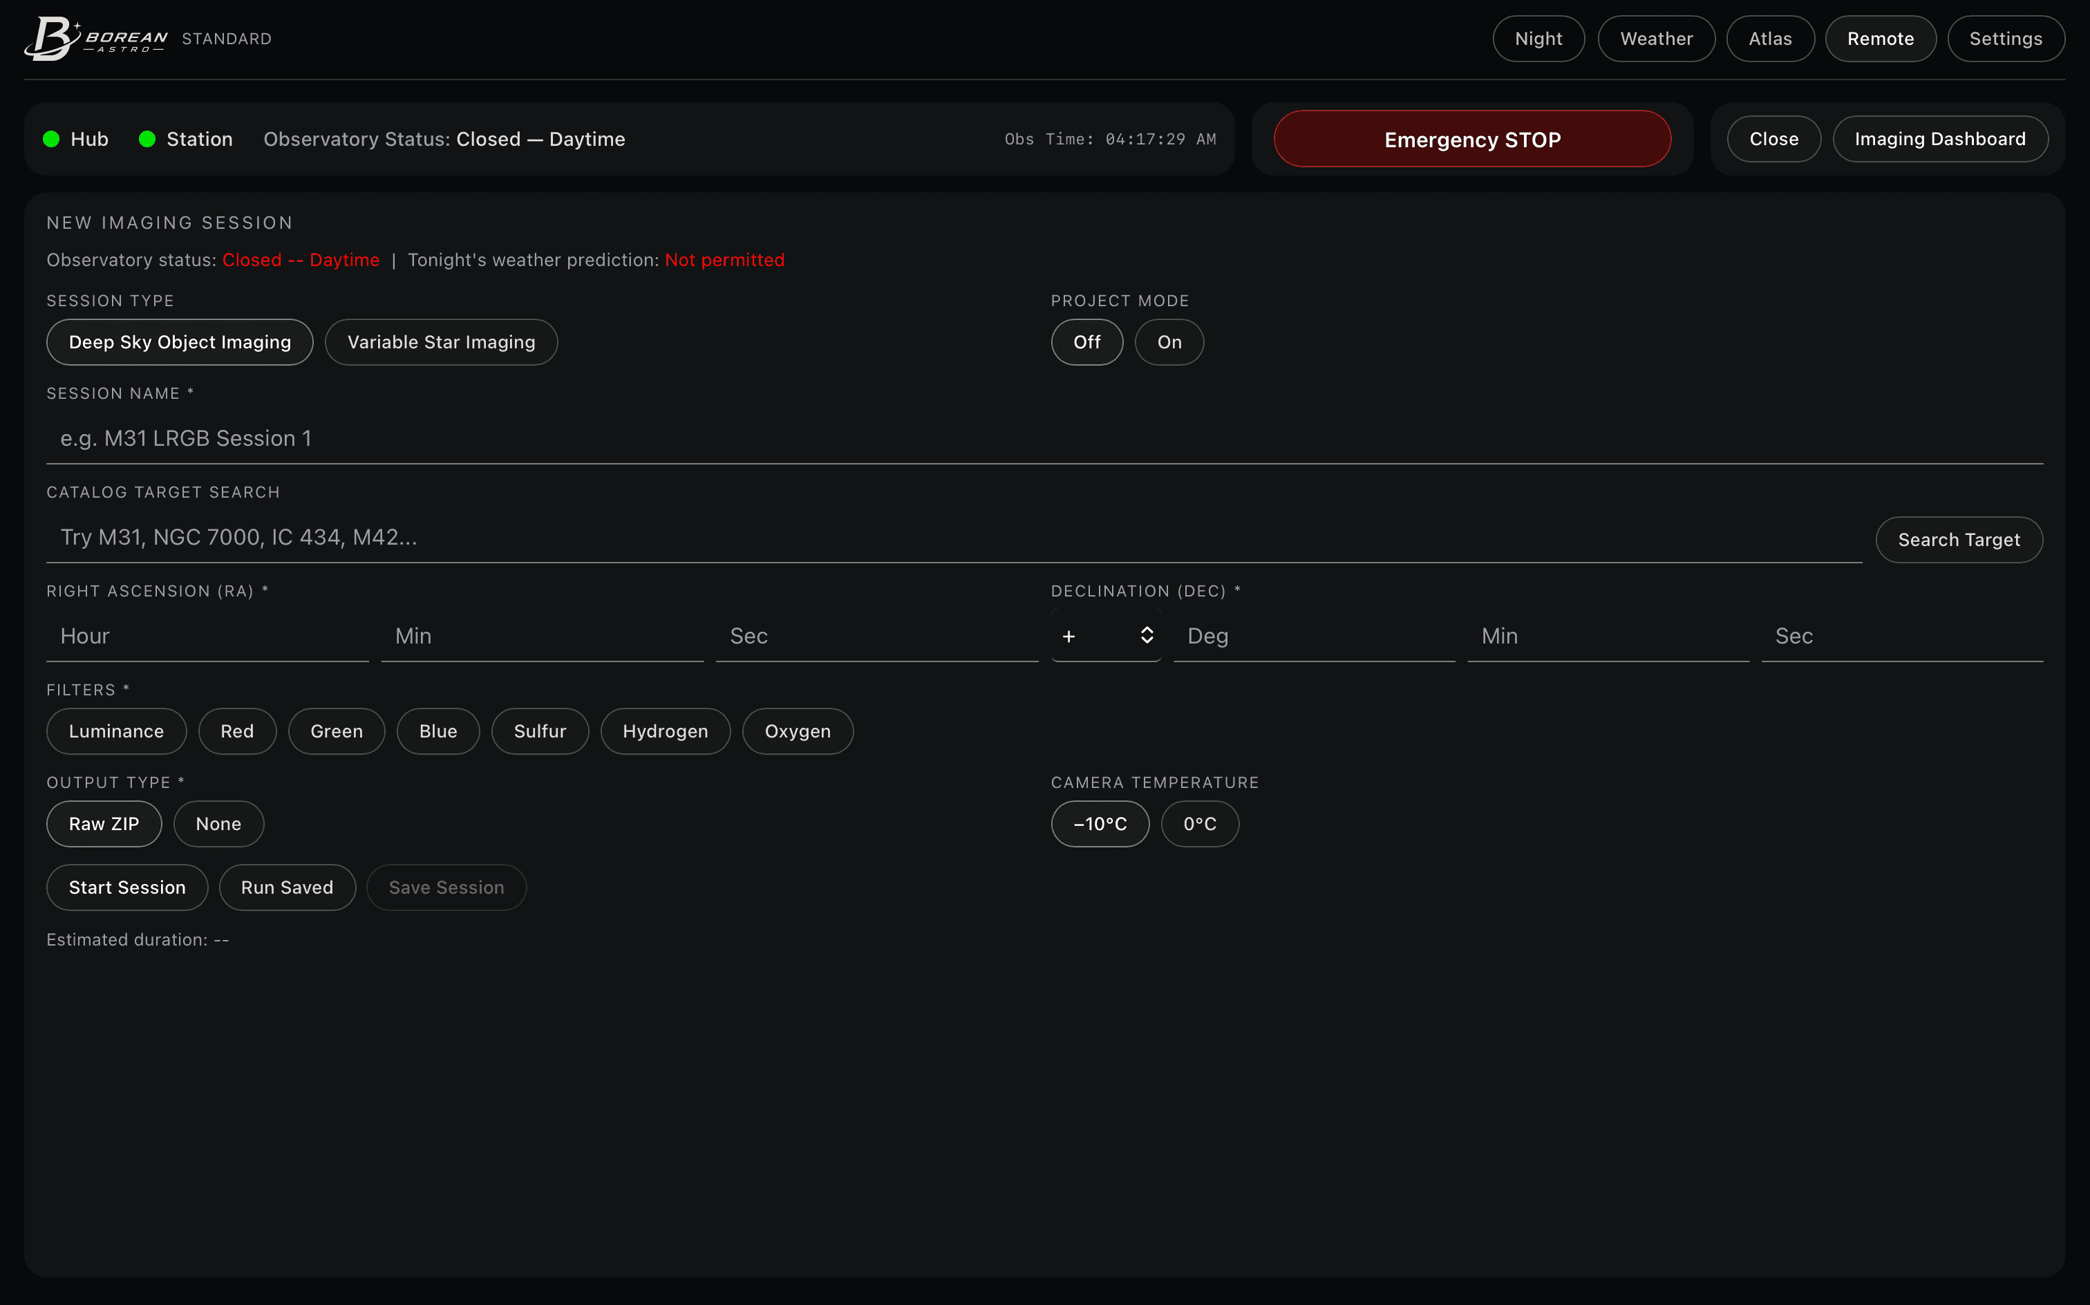Set camera temperature to −10°C
The image size is (2090, 1305).
1100,824
